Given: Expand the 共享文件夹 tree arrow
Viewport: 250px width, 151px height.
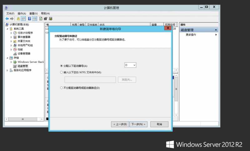Looking at the screenshot, I should 11,41.
